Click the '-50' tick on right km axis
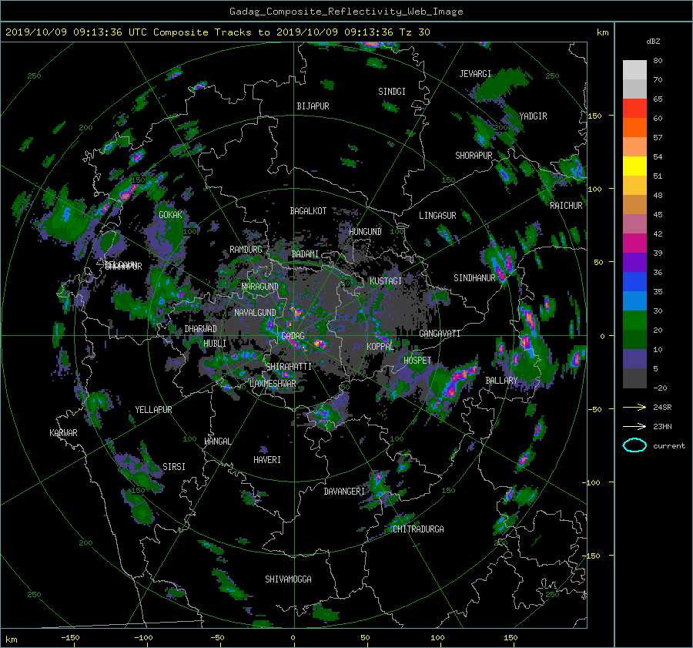Screen dimensions: 693x648 tap(595, 410)
